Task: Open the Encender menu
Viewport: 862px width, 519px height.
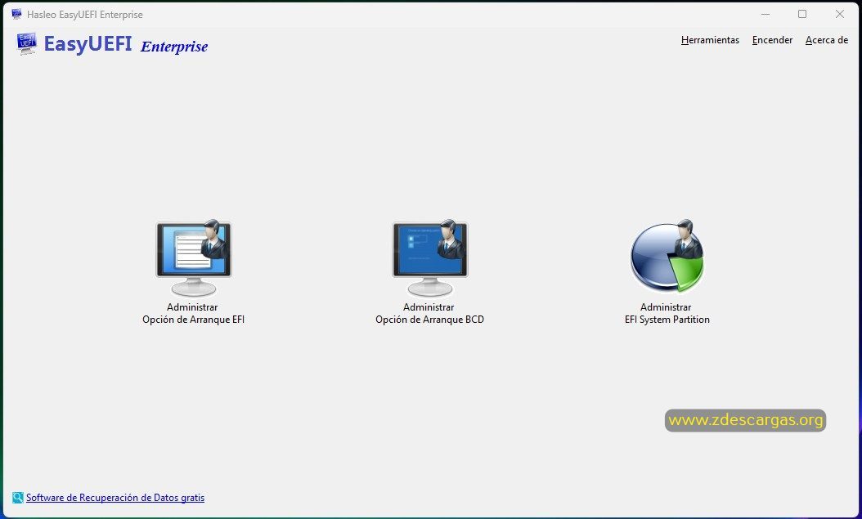Action: (x=772, y=40)
